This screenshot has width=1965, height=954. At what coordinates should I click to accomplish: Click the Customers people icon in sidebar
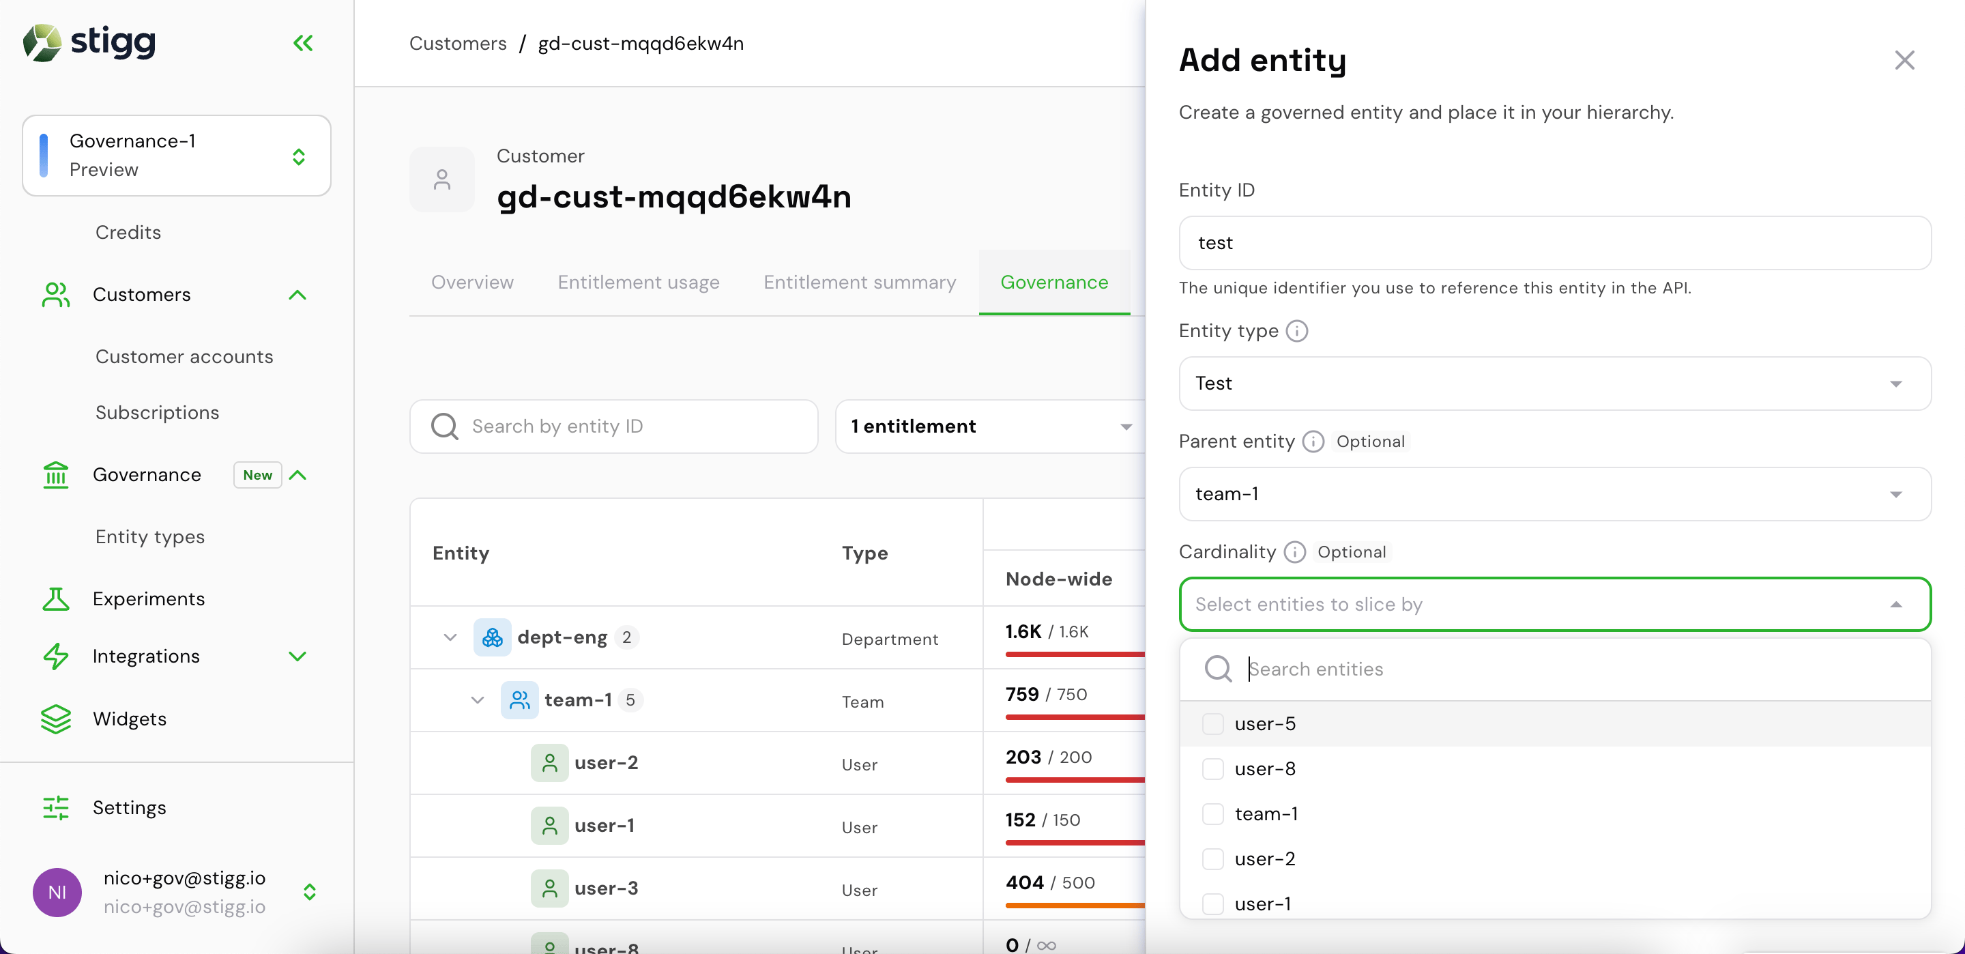click(56, 295)
